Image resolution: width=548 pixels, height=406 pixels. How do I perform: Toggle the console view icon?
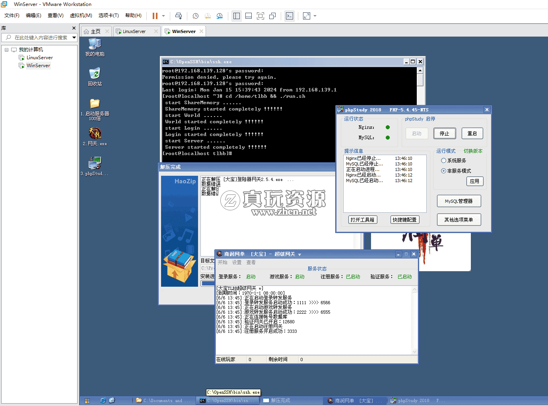[x=290, y=16]
